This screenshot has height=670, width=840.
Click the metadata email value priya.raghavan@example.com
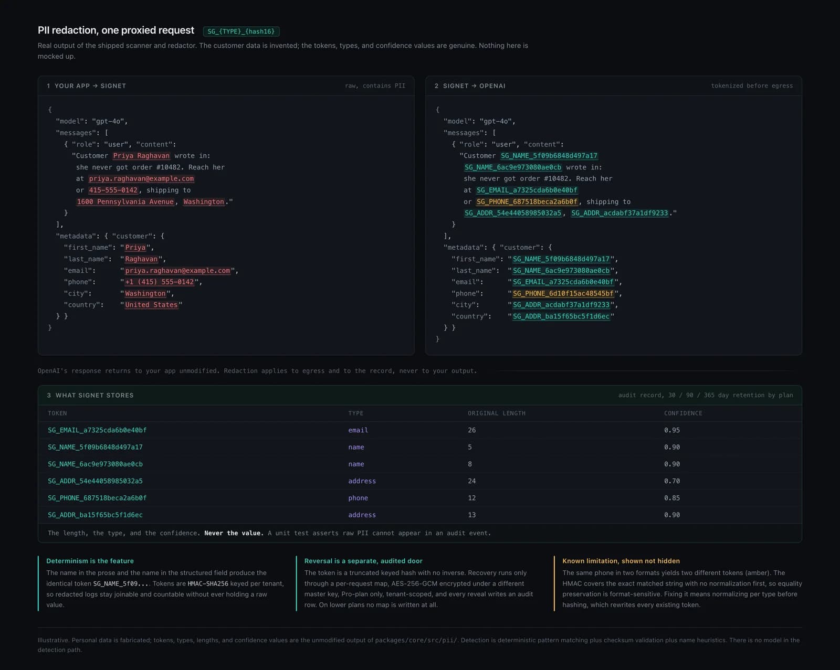click(177, 271)
